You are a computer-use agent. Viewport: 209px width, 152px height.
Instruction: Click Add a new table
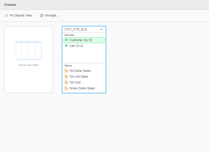coord(28,65)
